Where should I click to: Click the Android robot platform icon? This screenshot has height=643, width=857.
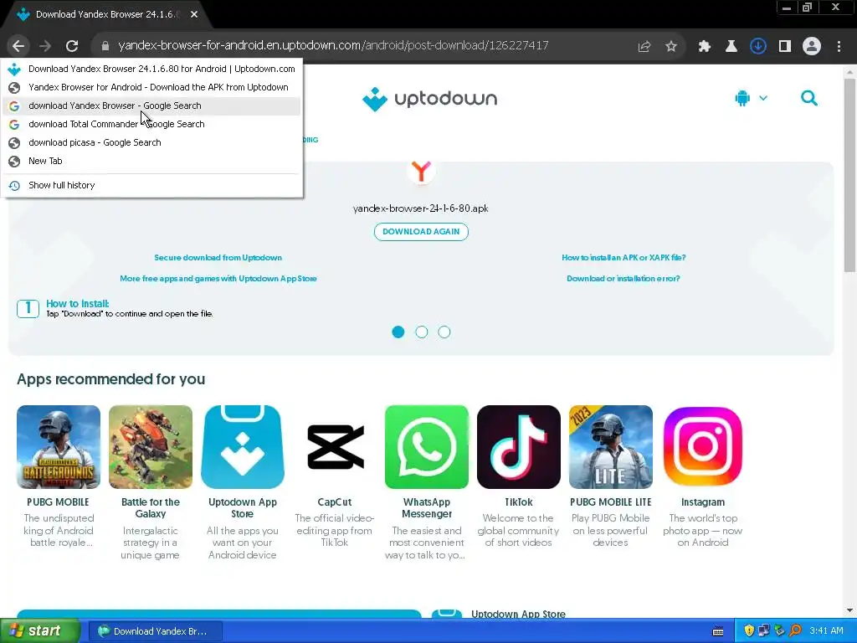[742, 99]
